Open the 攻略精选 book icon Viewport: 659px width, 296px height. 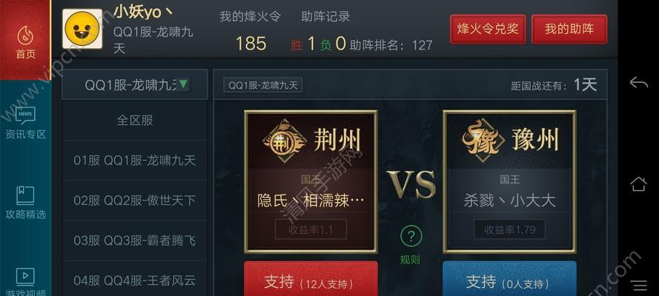click(25, 203)
